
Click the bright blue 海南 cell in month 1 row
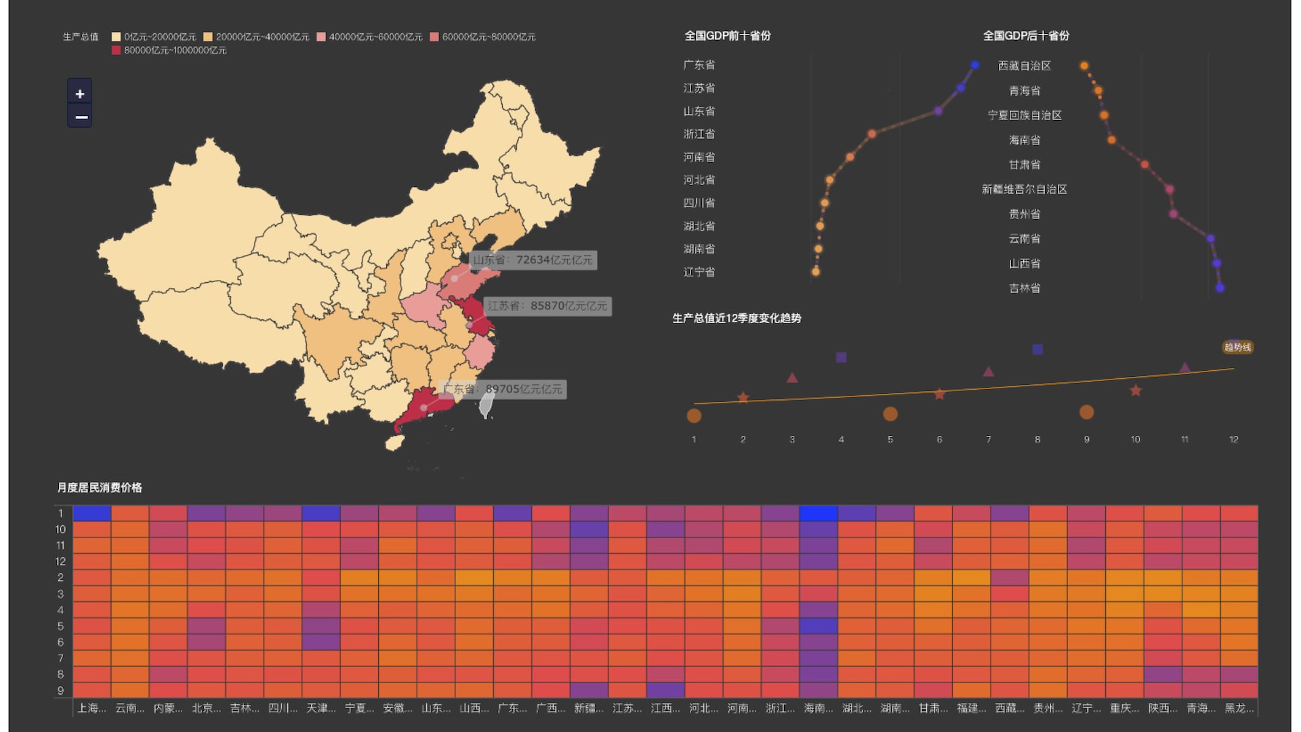click(819, 513)
